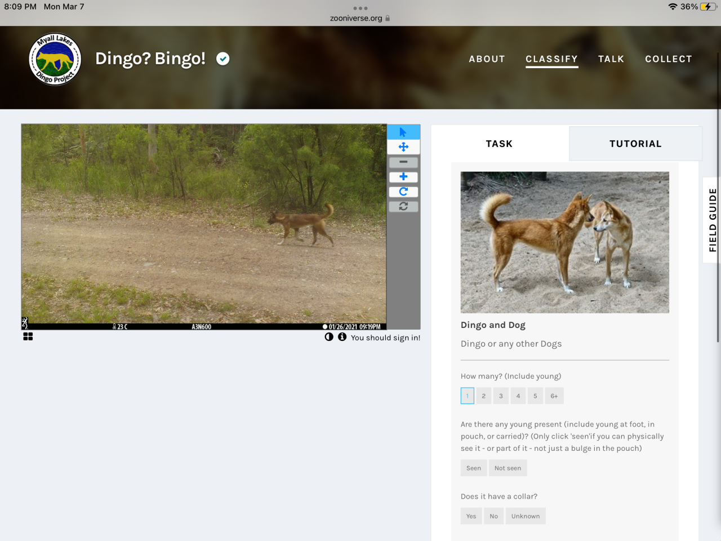This screenshot has width=721, height=541.
Task: Reset the image view
Action: pos(403,206)
